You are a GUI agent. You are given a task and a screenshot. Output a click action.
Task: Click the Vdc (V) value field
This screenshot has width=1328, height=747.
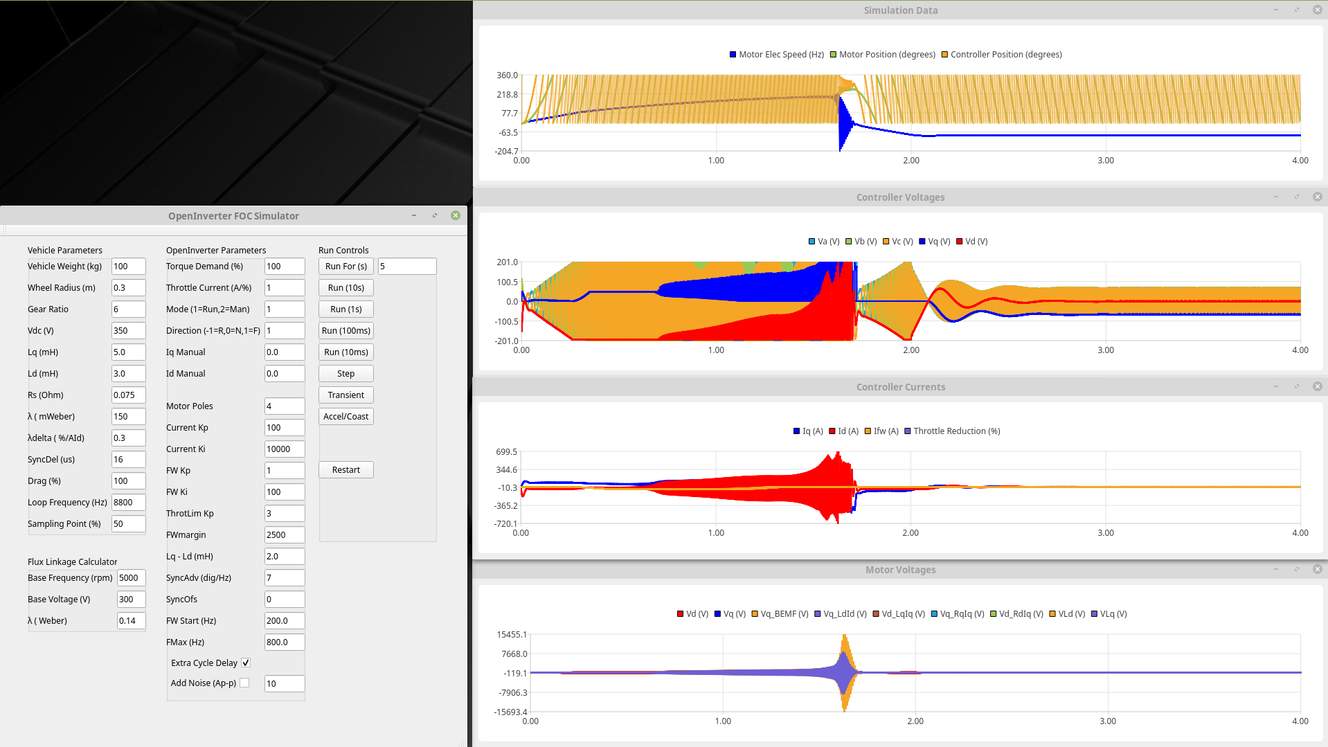(x=128, y=331)
